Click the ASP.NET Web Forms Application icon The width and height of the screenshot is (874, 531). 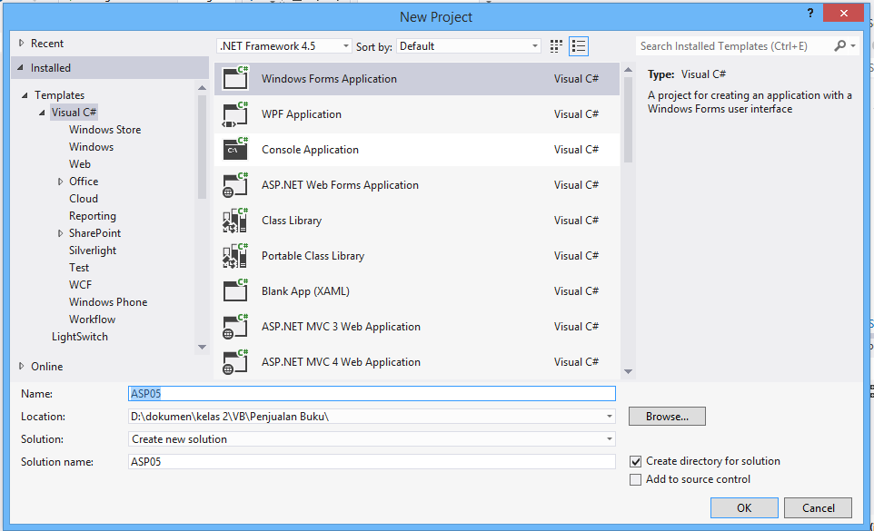point(235,185)
